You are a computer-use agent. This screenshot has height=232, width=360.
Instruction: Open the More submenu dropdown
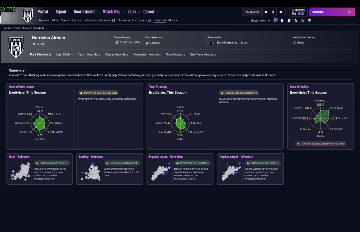coord(173,20)
